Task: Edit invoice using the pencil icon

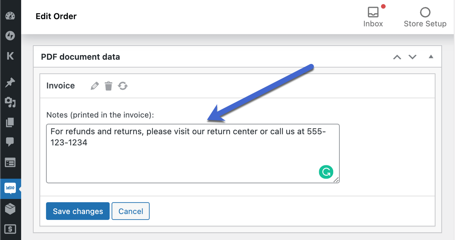Action: [95, 86]
